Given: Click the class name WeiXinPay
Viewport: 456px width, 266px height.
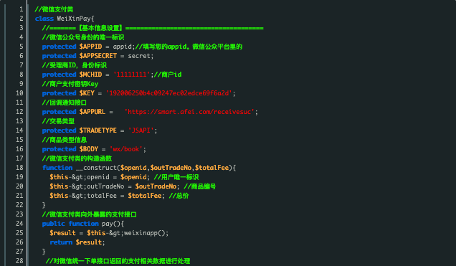Looking at the screenshot, I should [x=74, y=19].
